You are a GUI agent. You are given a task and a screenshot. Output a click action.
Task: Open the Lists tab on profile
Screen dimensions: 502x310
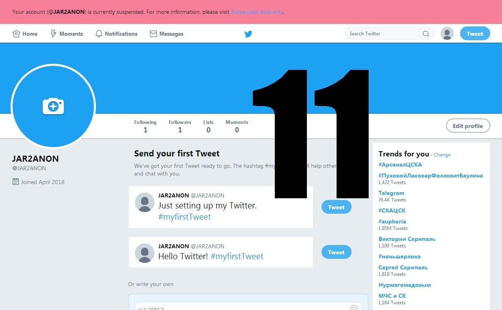point(208,126)
